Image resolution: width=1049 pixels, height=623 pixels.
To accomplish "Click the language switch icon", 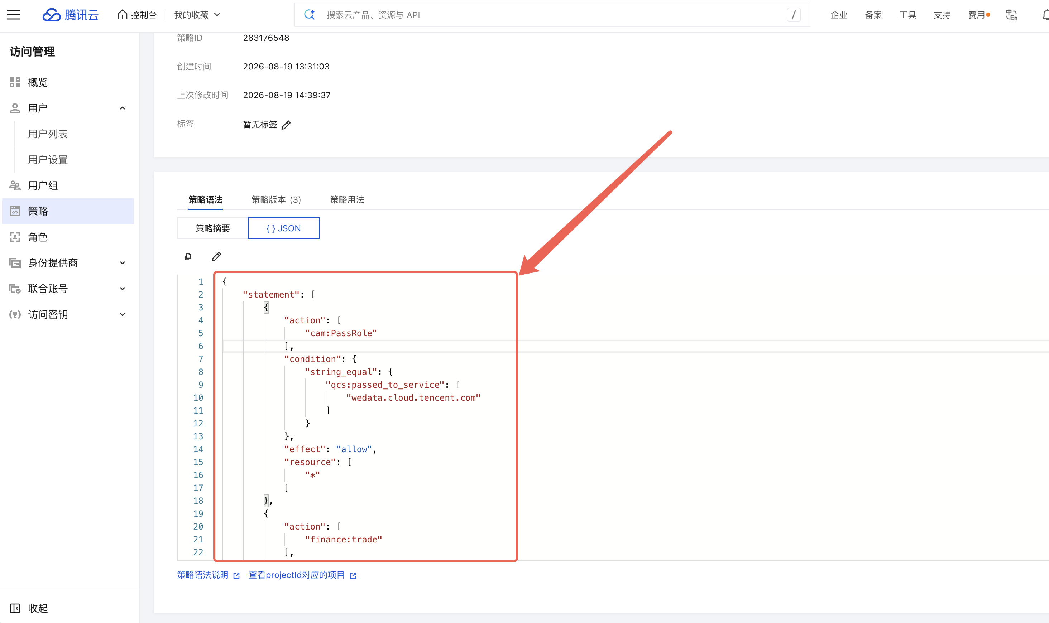I will point(1012,15).
